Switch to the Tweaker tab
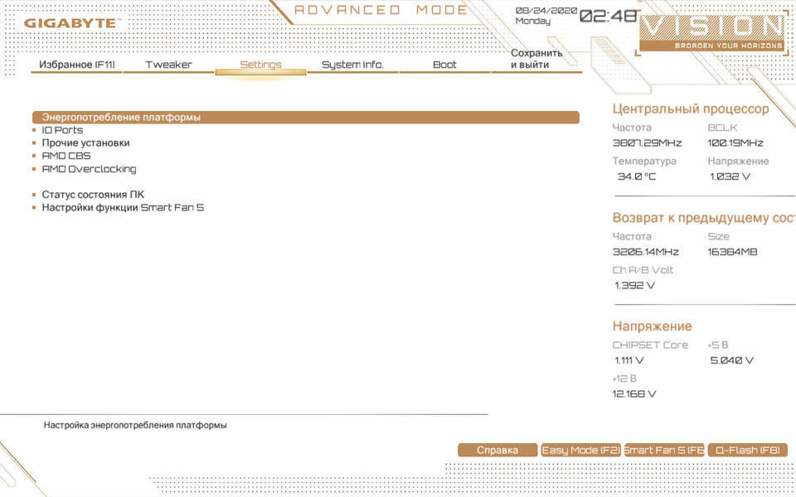The image size is (796, 497). click(x=168, y=65)
